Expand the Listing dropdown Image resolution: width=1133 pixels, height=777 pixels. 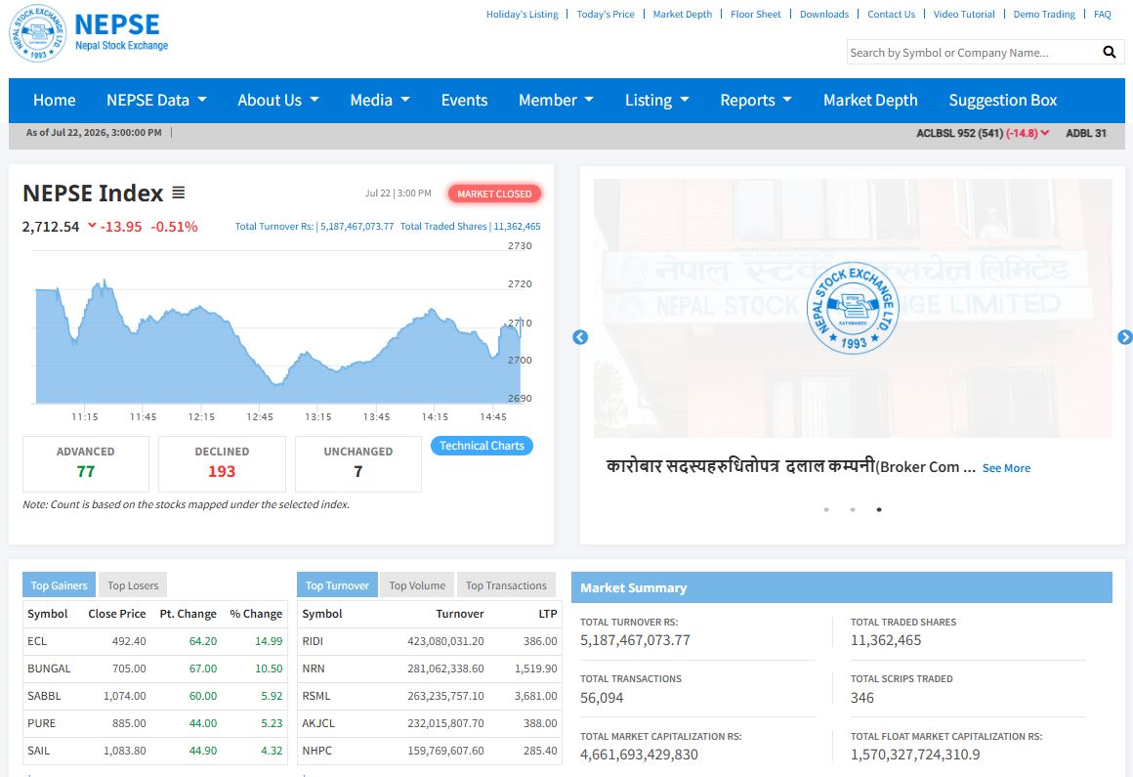click(656, 100)
